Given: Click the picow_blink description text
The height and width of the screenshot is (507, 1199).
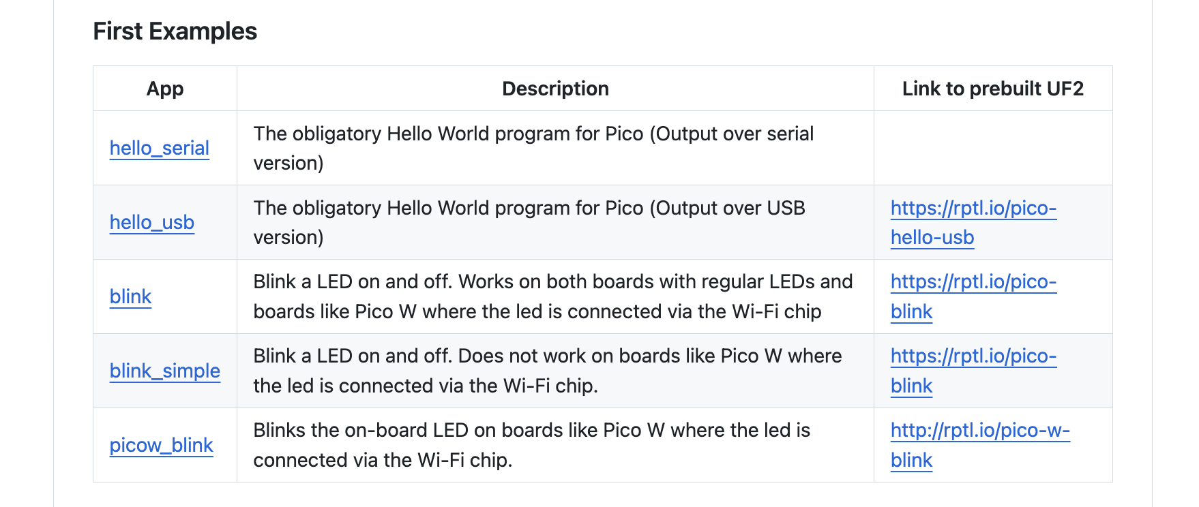Looking at the screenshot, I should click(532, 445).
